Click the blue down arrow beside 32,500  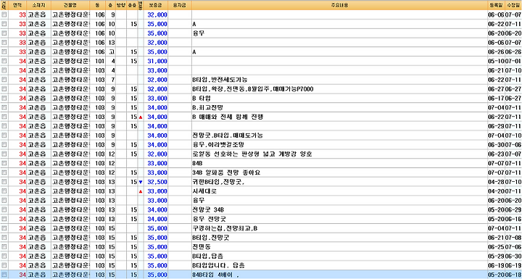[x=141, y=182]
